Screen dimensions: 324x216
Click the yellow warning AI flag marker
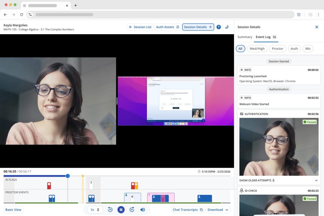click(x=136, y=186)
